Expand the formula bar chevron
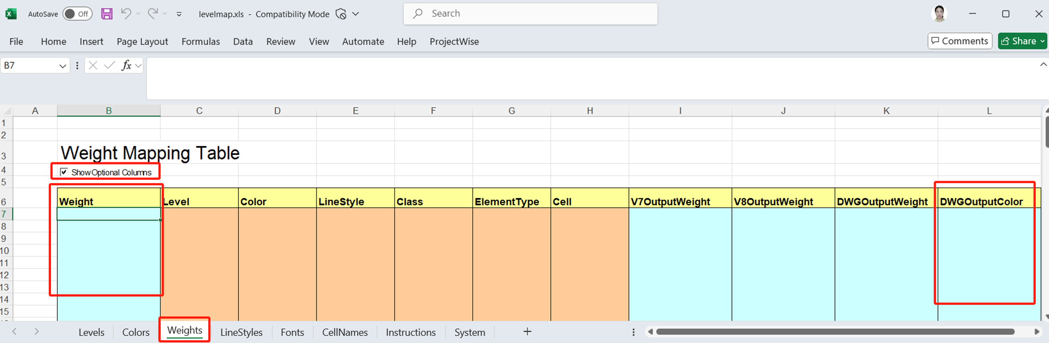 pyautogui.click(x=1043, y=65)
